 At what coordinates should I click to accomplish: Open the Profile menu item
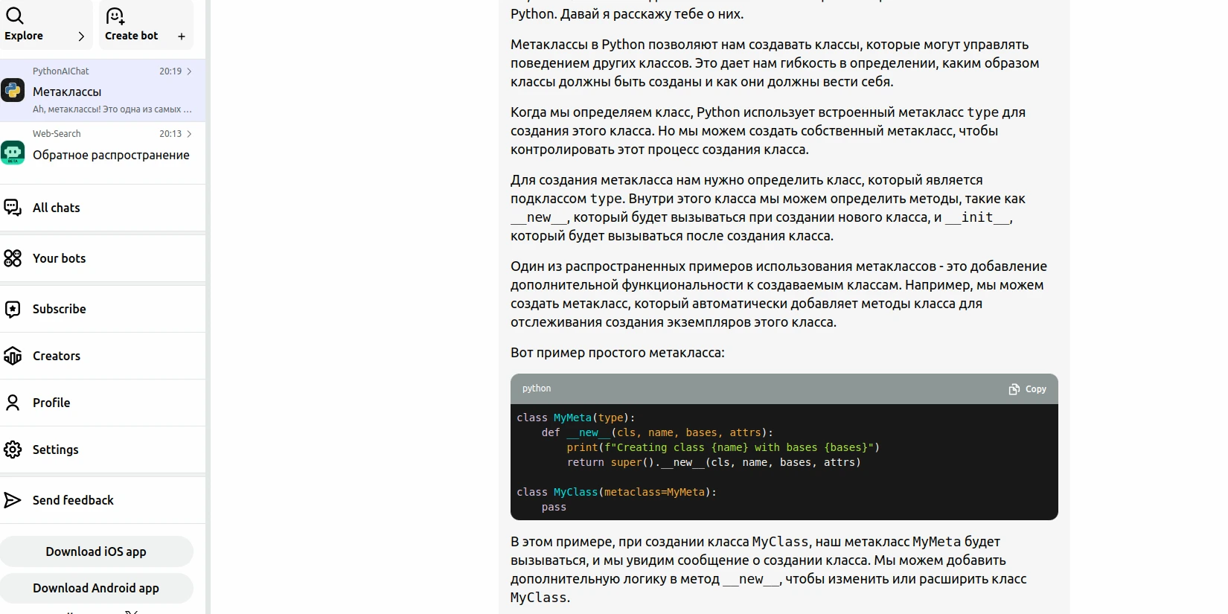pos(51,403)
